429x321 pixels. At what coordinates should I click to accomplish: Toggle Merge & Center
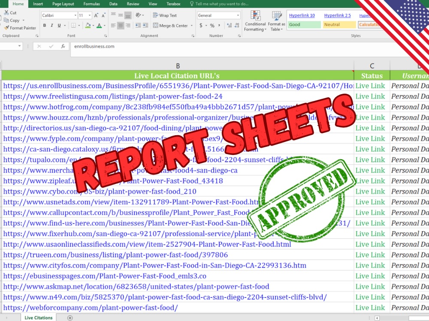(170, 25)
